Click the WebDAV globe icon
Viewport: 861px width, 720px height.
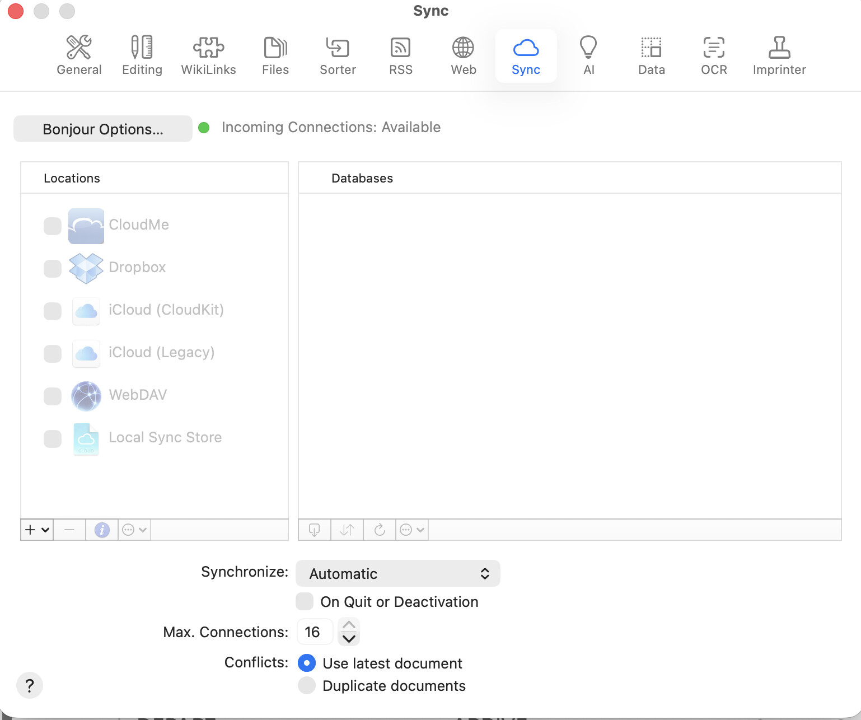tap(86, 396)
